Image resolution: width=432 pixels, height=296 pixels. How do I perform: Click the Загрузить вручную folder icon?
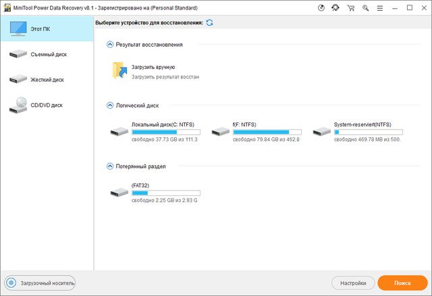coord(120,70)
